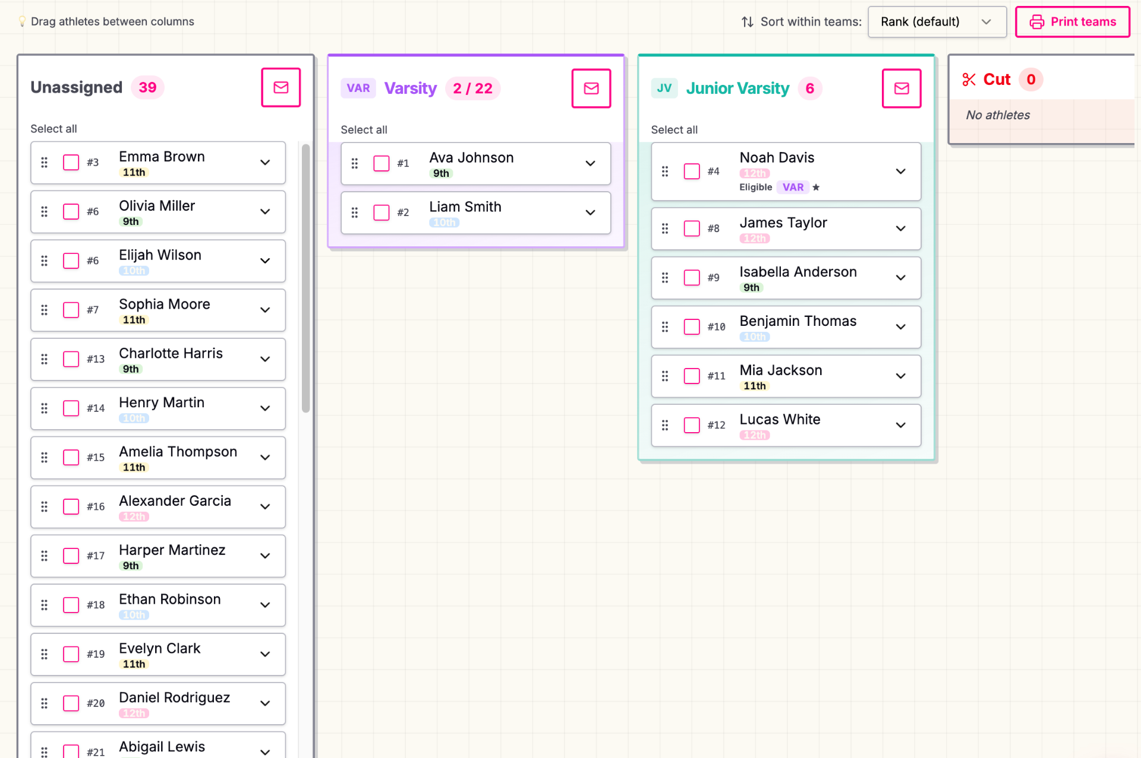Click drag handle for Mia Jackson
The width and height of the screenshot is (1141, 758).
click(664, 376)
